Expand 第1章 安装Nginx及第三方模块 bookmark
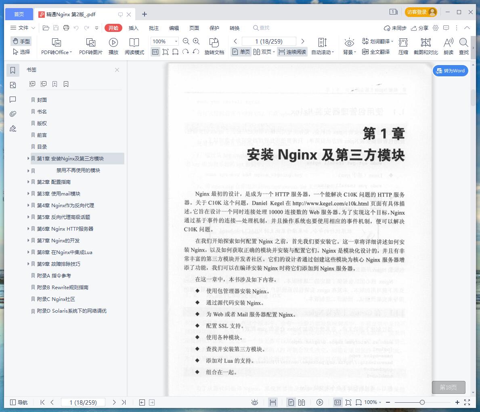This screenshot has width=480, height=412. pyautogui.click(x=28, y=158)
